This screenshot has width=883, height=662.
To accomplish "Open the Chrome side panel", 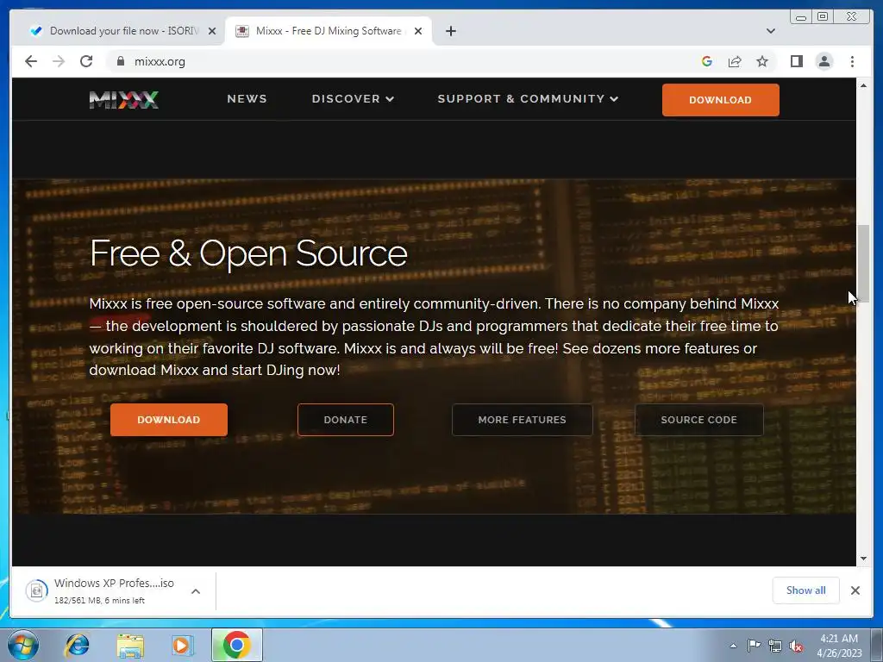I will (796, 61).
